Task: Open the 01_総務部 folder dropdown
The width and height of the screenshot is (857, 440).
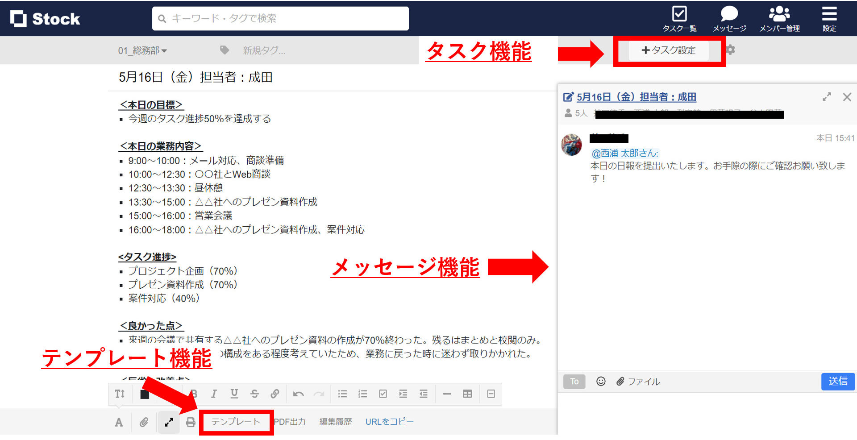Action: coord(143,50)
